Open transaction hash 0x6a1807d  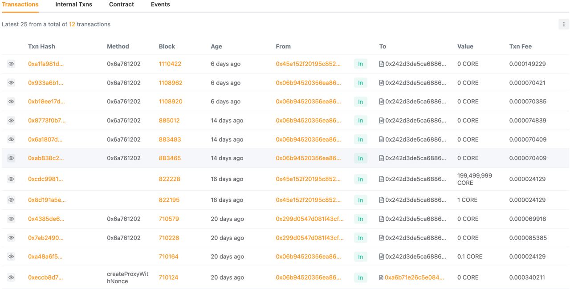(45, 139)
